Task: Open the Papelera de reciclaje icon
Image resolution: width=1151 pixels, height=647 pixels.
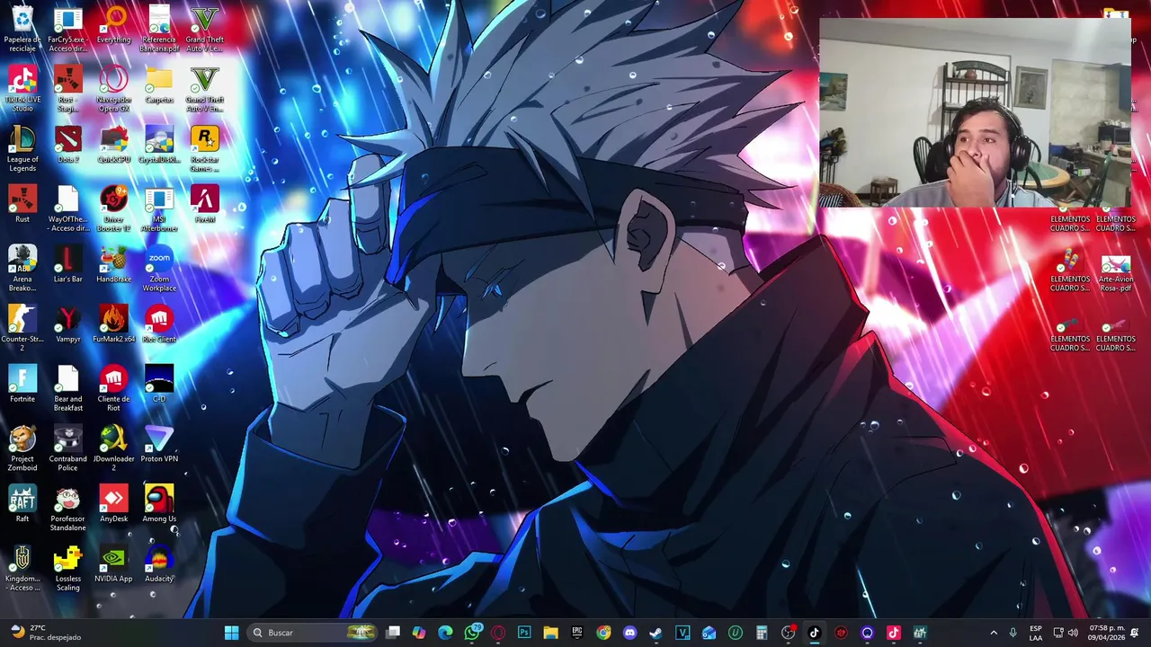Action: 22,28
